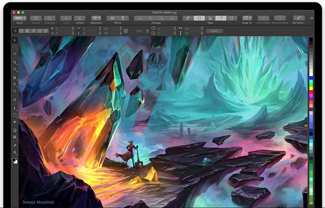Select the scissors Cutout tool

[x=15, y=84]
